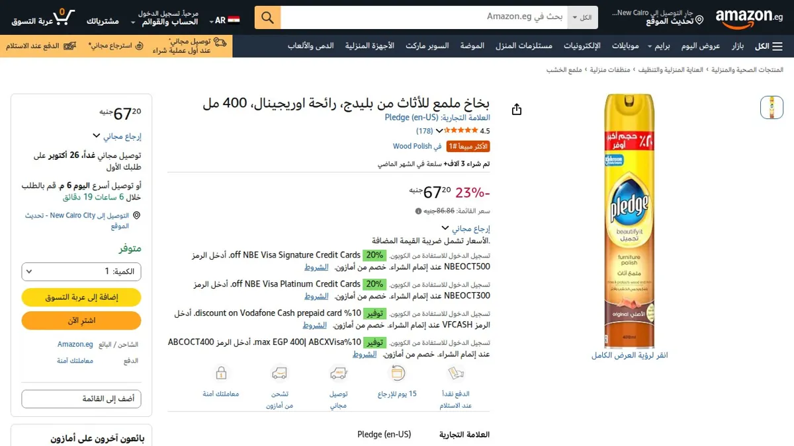Open مستلزمات المنزل navigation item

point(523,46)
